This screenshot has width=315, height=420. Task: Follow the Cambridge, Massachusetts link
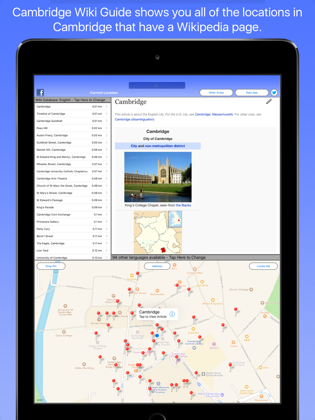214,114
